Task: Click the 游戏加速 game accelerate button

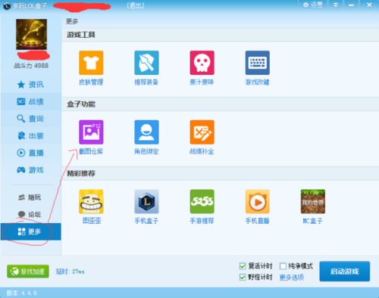Action: [x=28, y=272]
